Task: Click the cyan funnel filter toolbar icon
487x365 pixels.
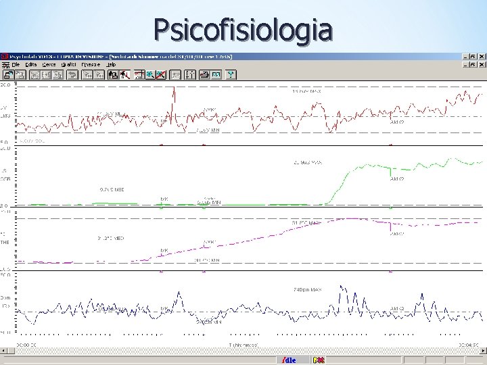Action: click(x=231, y=75)
